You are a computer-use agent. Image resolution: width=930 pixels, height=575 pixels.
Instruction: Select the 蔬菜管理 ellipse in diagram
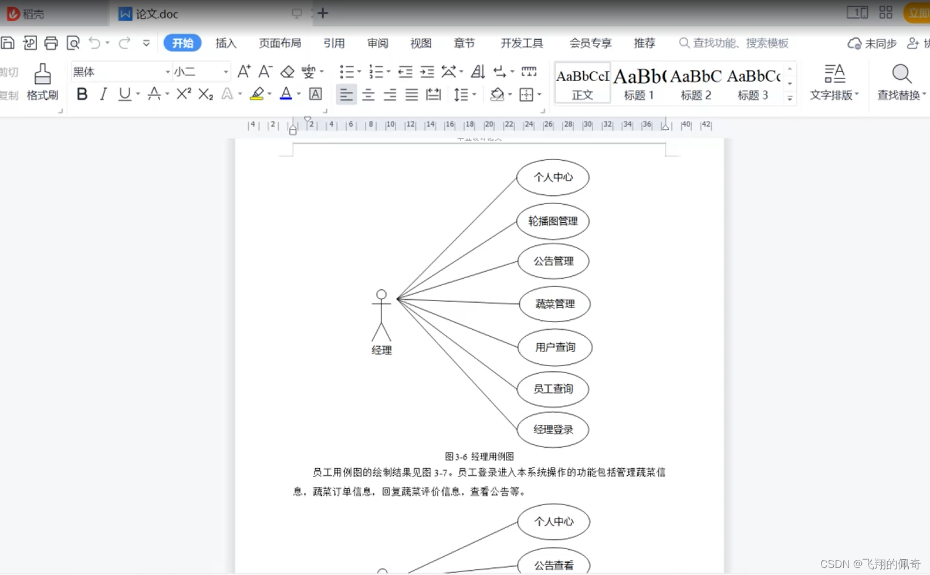tap(554, 304)
